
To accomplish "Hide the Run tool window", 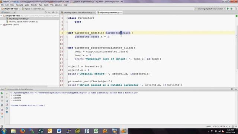I will [236, 89].
